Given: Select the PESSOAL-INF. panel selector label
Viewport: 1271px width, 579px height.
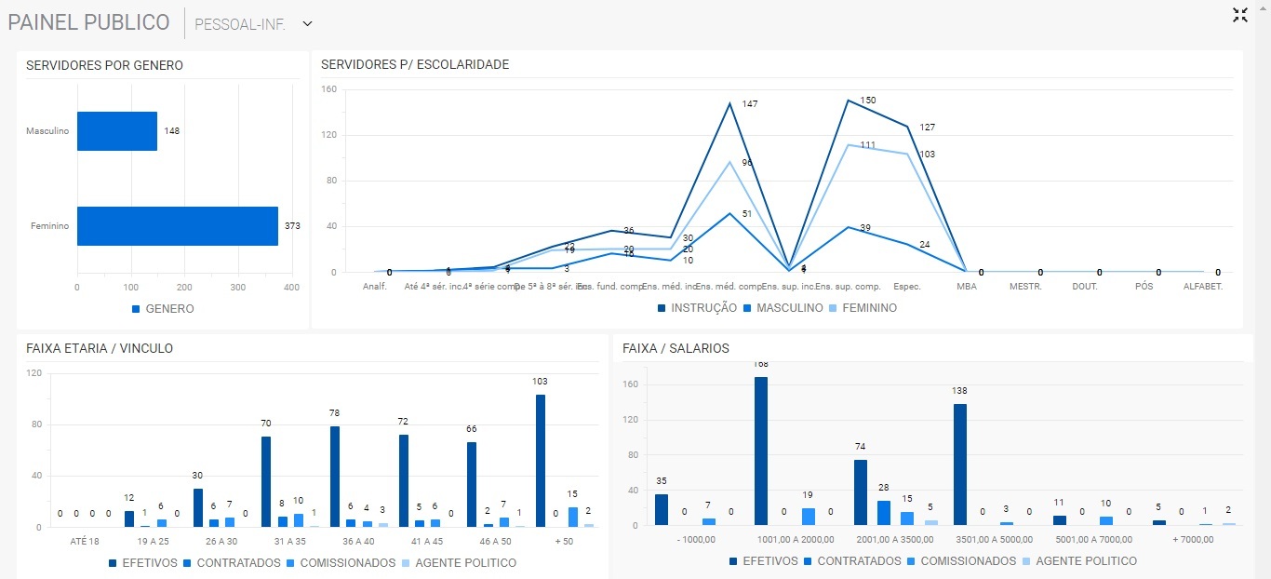Looking at the screenshot, I should click(240, 23).
